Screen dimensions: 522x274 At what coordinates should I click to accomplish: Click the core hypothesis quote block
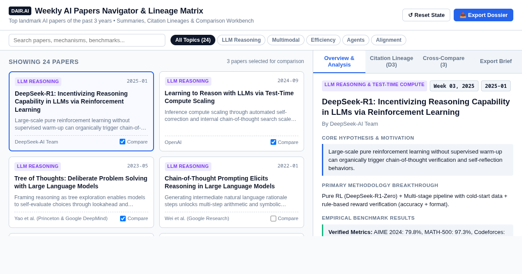tap(418, 160)
